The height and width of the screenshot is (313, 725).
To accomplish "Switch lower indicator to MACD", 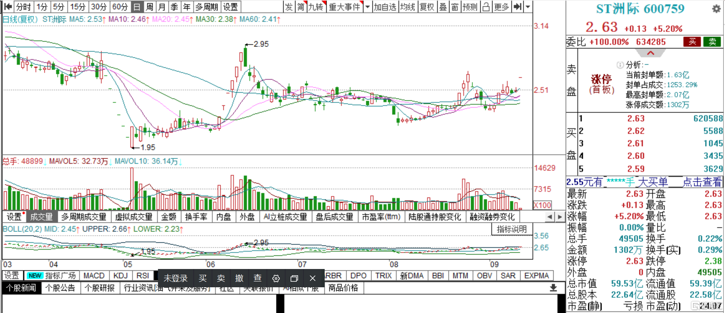I will point(94,276).
